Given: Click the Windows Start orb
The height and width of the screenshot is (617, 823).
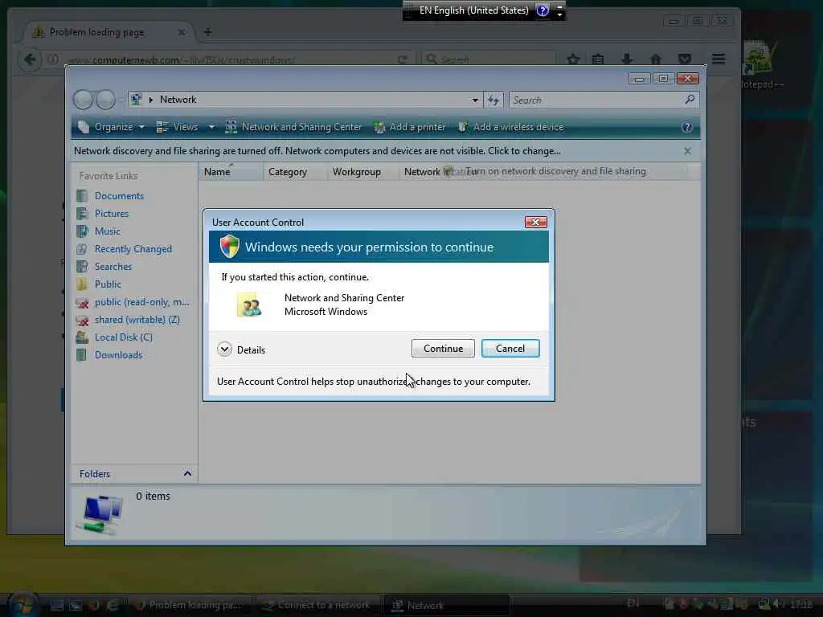Looking at the screenshot, I should (22, 604).
